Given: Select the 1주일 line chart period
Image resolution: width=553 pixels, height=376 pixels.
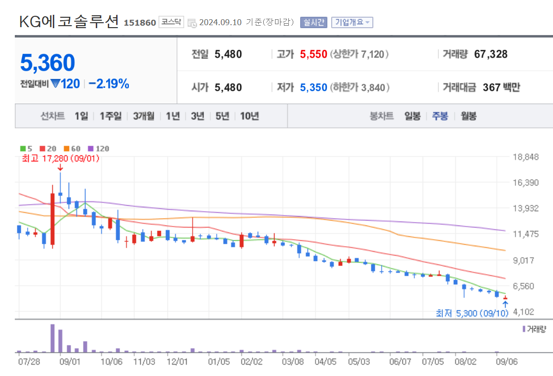Looking at the screenshot, I should [111, 116].
